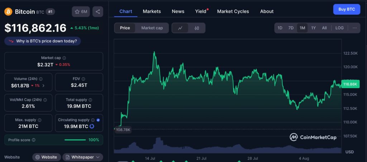
Task: Switch to line chart view icon
Action: pyautogui.click(x=180, y=28)
